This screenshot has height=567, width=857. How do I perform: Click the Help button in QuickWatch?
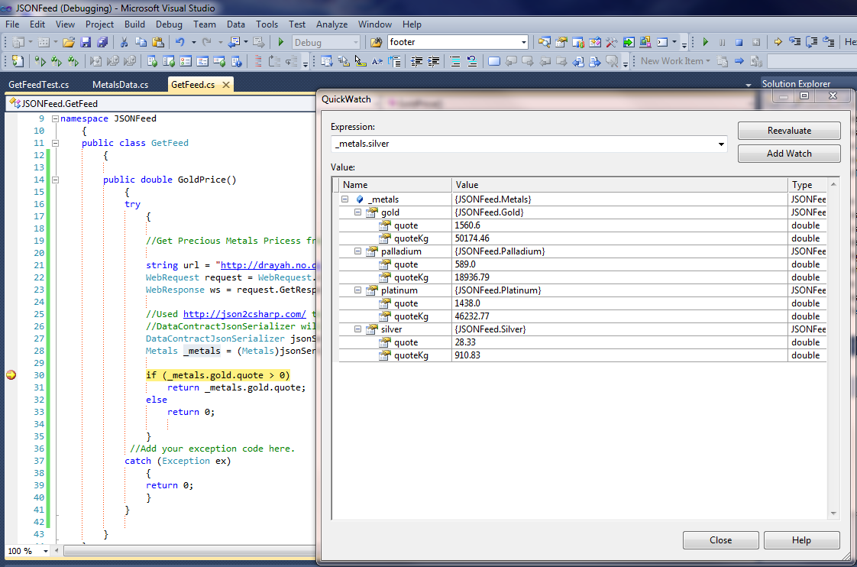tap(801, 540)
